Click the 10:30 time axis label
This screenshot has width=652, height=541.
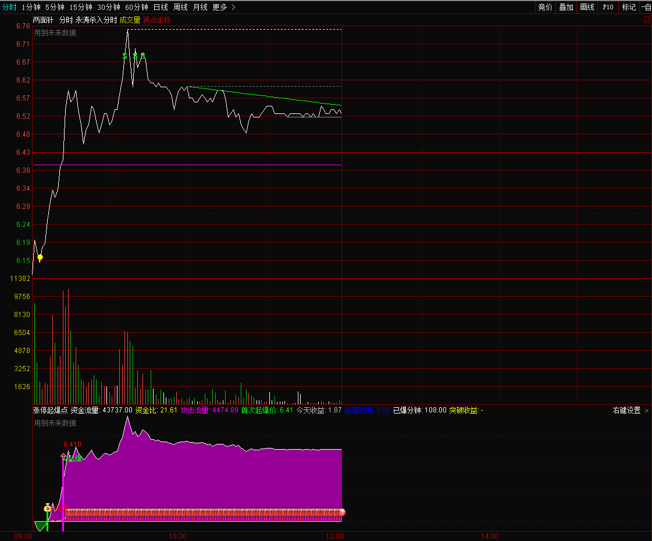coord(177,536)
